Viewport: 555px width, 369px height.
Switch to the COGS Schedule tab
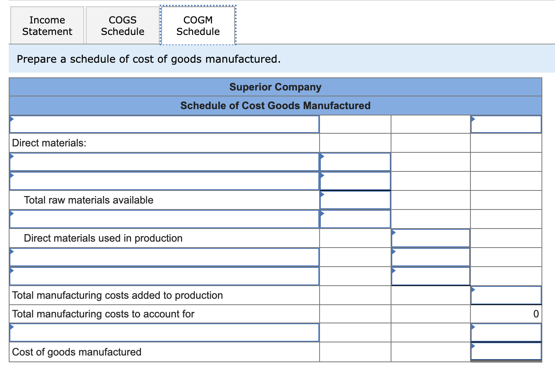[123, 25]
